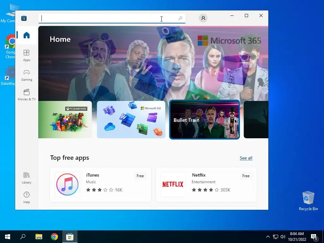Click the taskbar clock and date
Image resolution: width=324 pixels, height=243 pixels.
click(x=297, y=237)
